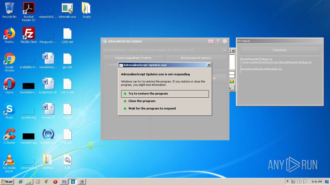
Task: Open the Skype desktop shortcut
Action: point(9,111)
